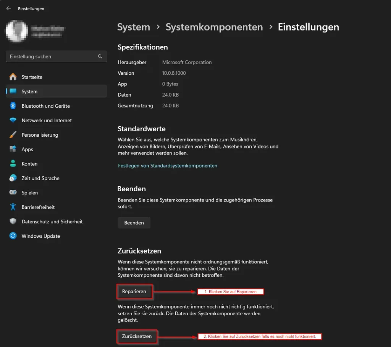Viewport: 391px width, 347px height.
Task: Open Bluetooth und Geräte settings
Action: tap(13, 106)
